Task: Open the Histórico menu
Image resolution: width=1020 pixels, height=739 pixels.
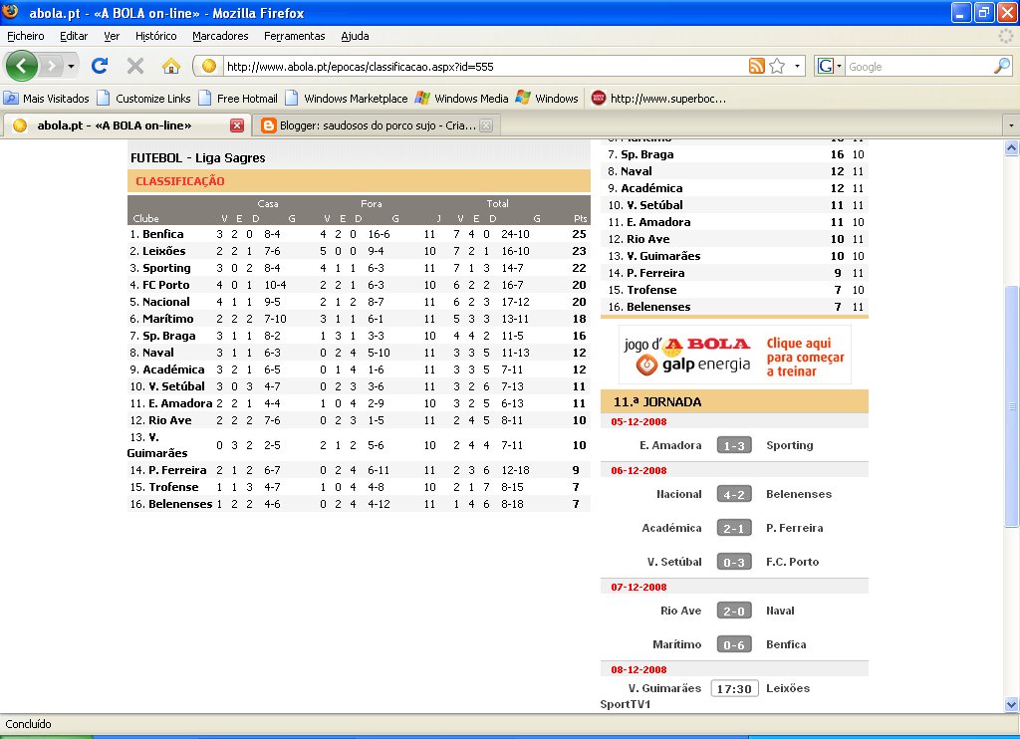Action: click(155, 36)
